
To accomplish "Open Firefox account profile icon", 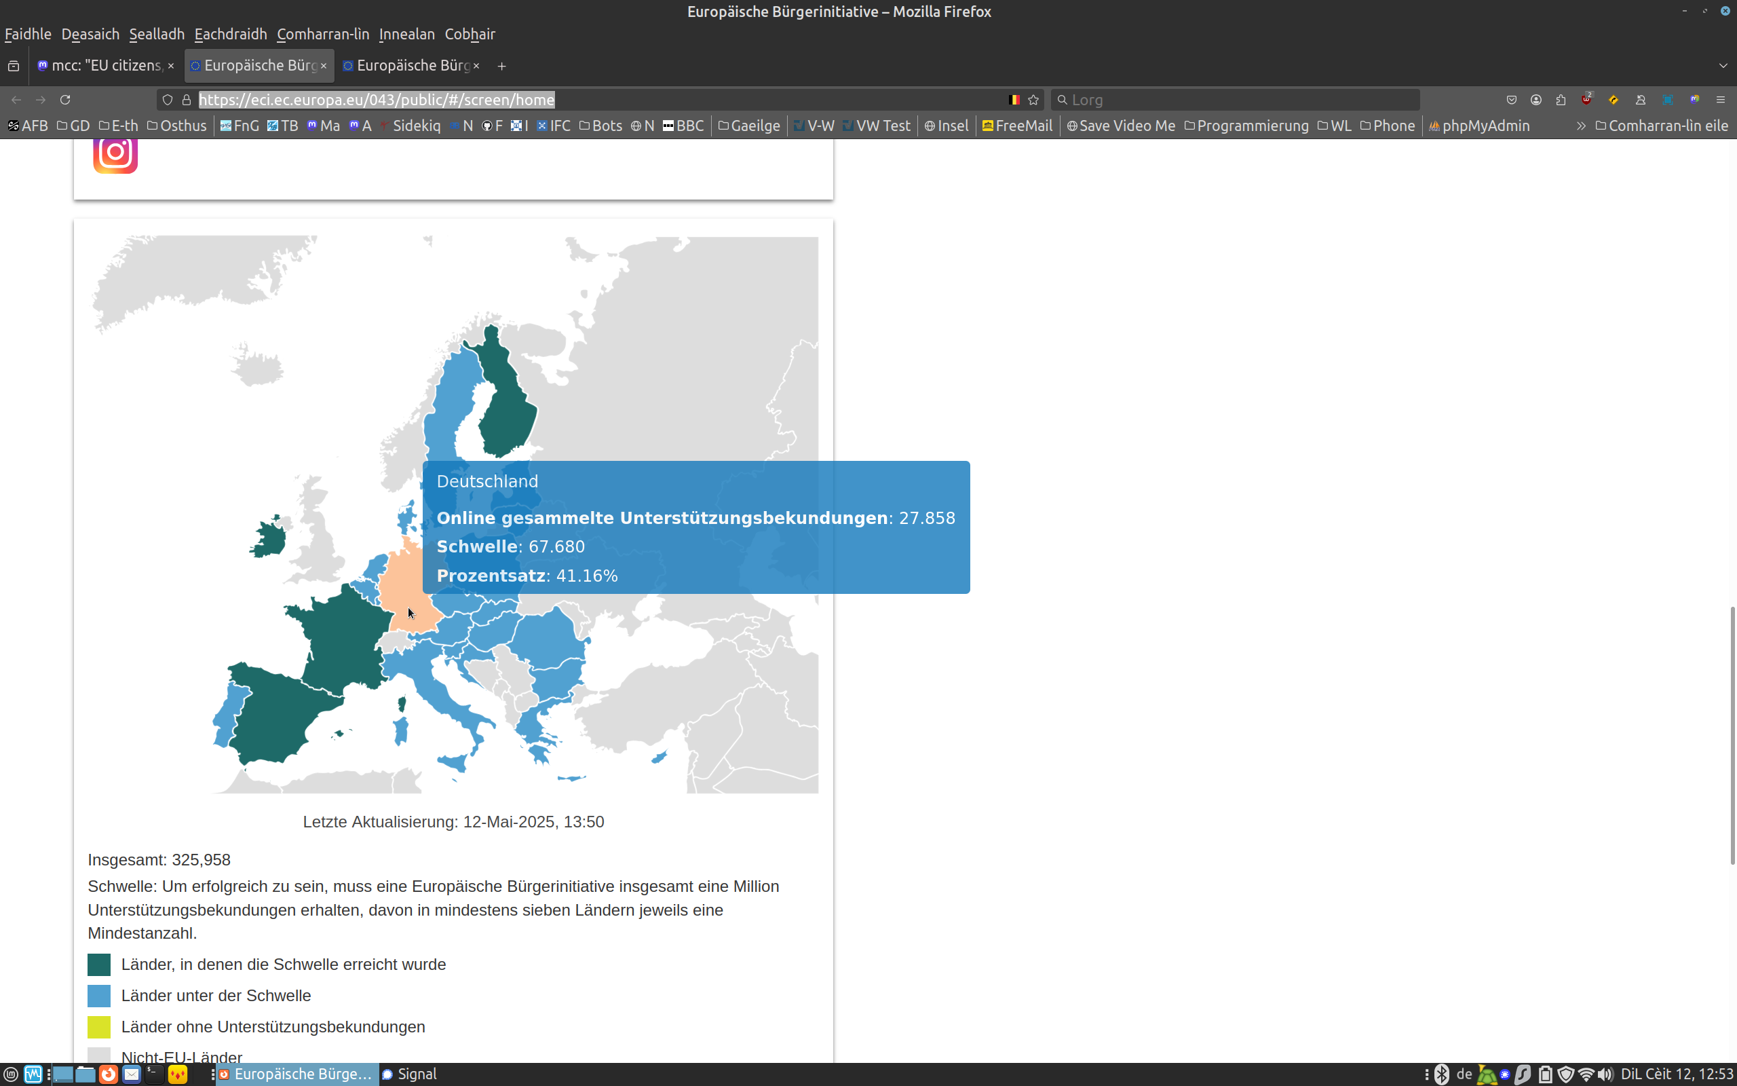I will 1536,100.
